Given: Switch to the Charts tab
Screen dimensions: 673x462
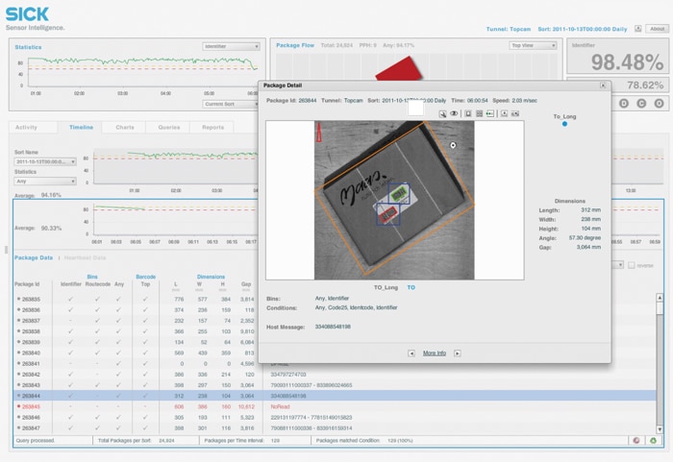Looking at the screenshot, I should (125, 127).
